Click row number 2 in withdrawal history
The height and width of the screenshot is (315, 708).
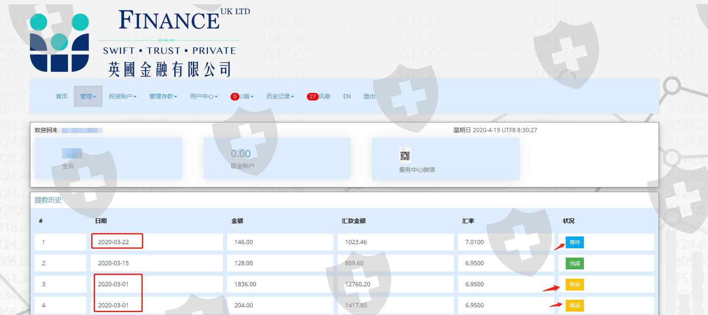point(43,263)
